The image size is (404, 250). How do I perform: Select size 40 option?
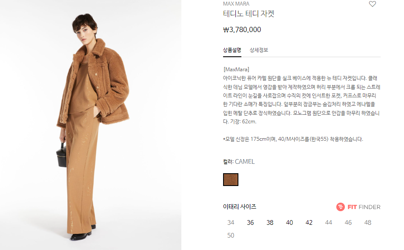[x=289, y=222]
